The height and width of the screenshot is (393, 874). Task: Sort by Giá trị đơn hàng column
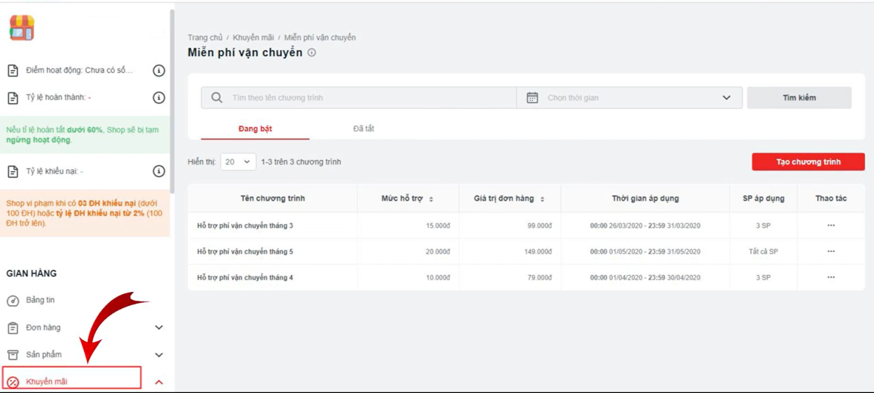click(542, 199)
